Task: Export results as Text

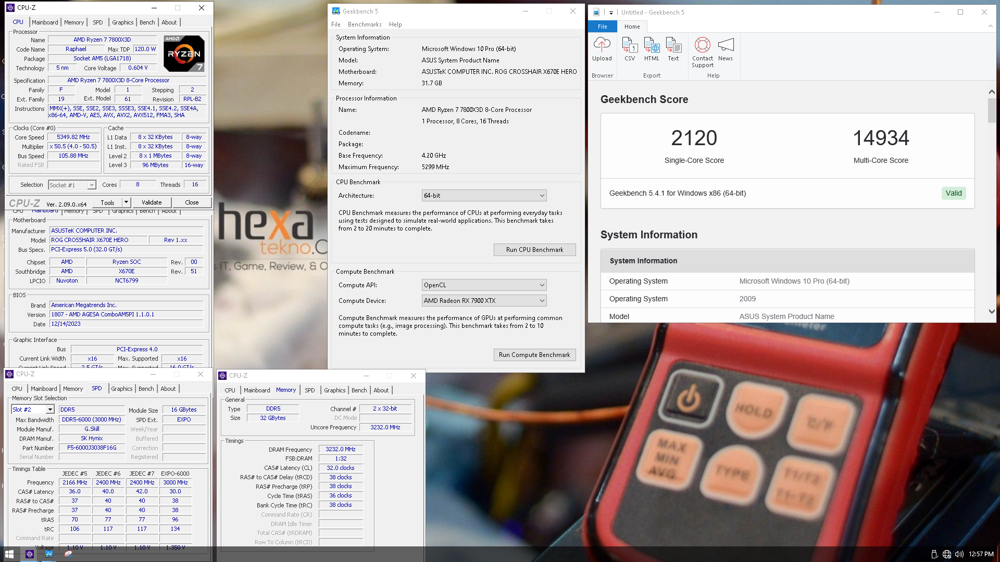Action: coord(673,45)
